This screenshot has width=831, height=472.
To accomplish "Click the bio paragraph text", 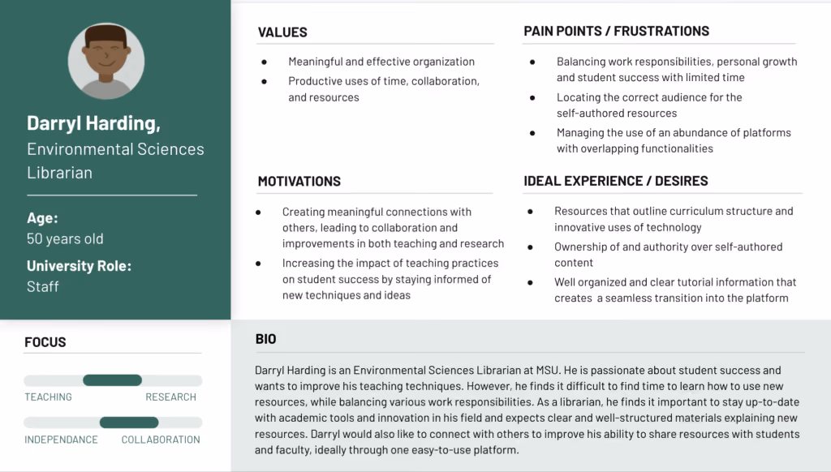I will tap(527, 410).
